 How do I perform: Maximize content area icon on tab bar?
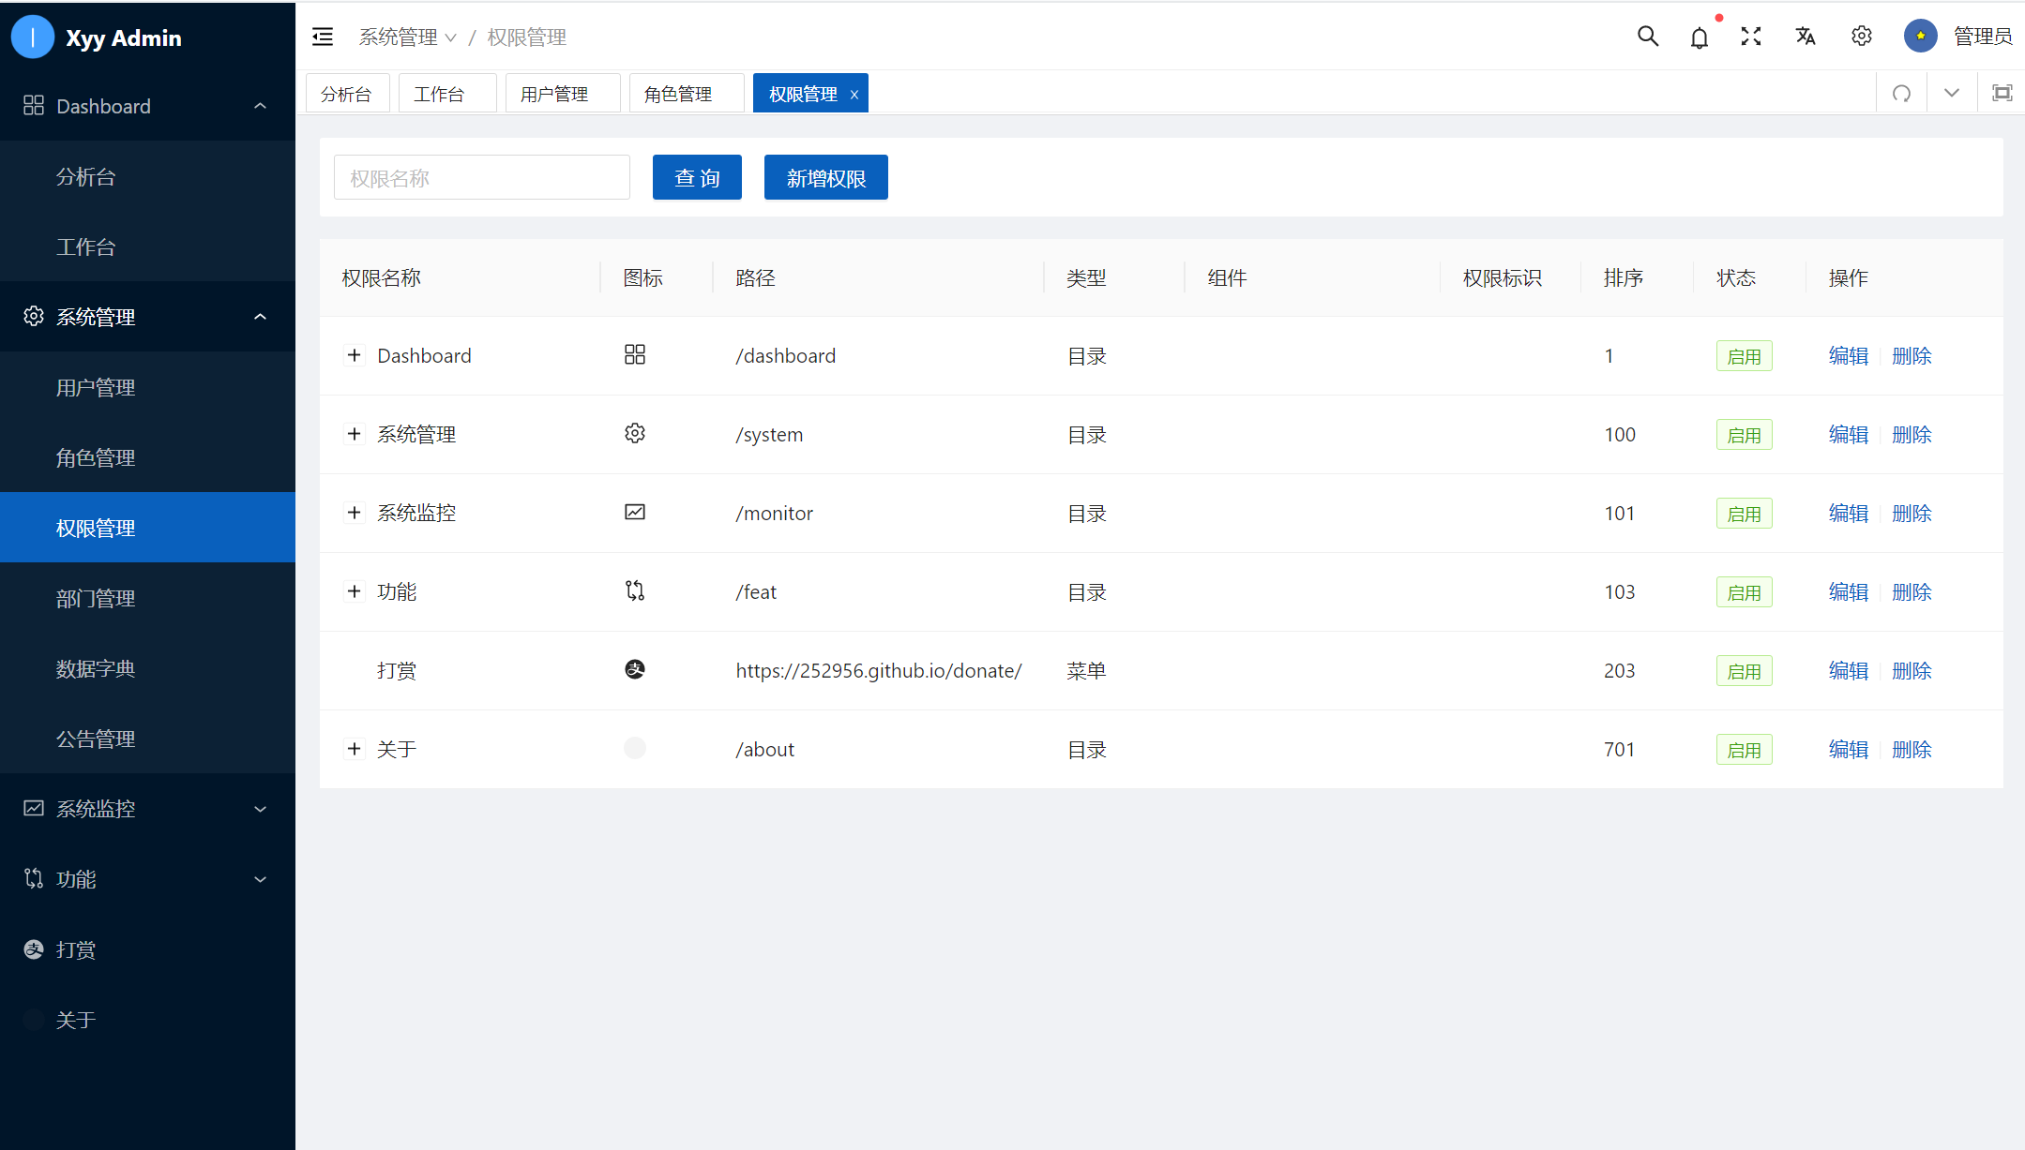[2002, 93]
